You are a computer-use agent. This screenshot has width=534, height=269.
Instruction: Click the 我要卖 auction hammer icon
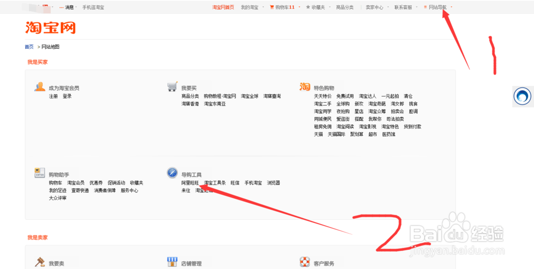40,262
